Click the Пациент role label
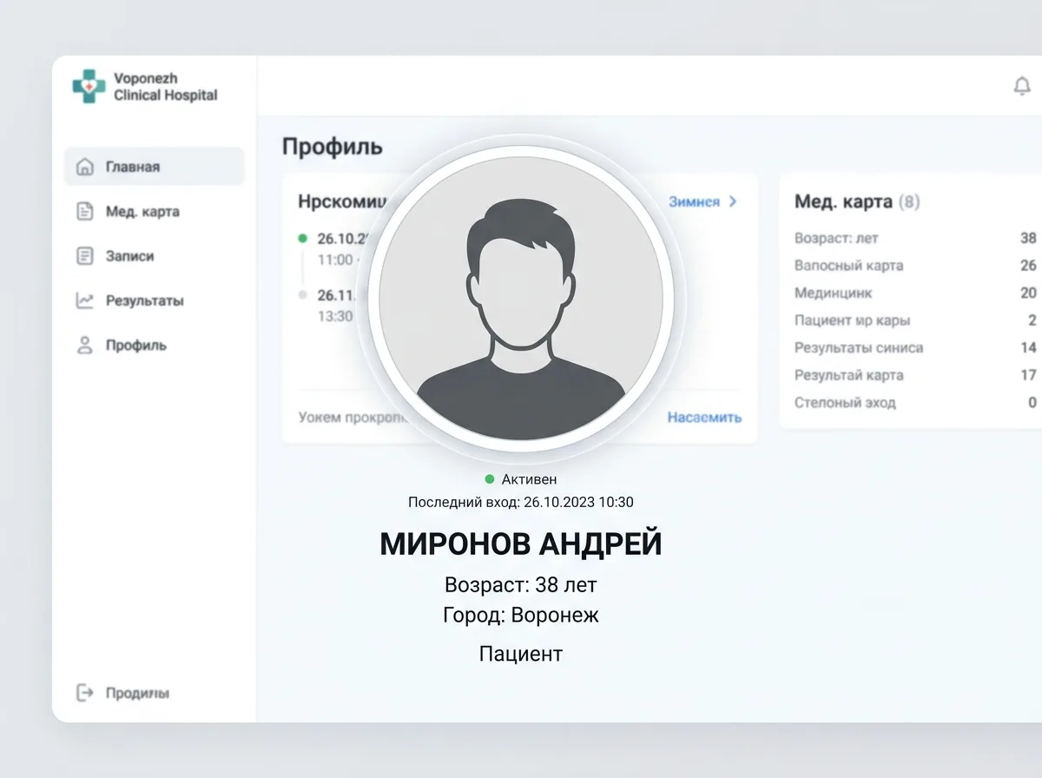Screen dimensions: 1042x778 [521, 653]
